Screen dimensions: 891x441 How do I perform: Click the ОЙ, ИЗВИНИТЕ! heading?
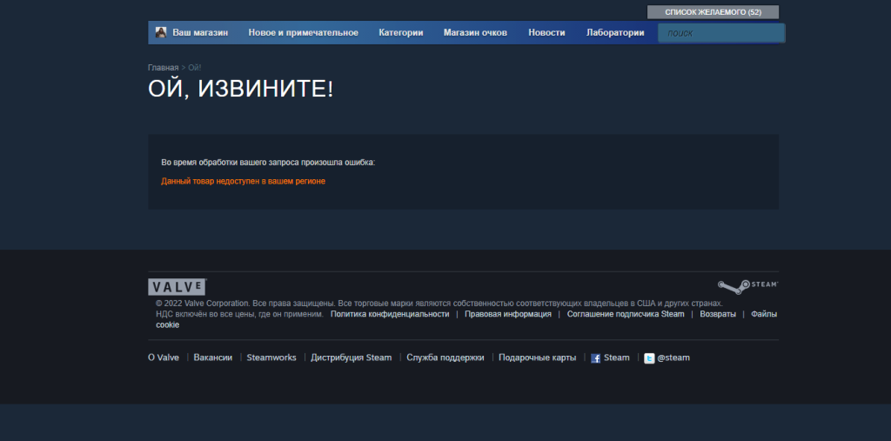pos(240,90)
